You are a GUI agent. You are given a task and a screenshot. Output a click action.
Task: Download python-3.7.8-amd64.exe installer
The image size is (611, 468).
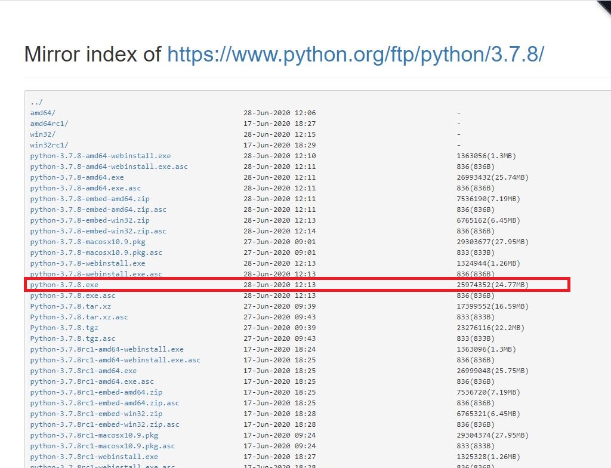(77, 177)
